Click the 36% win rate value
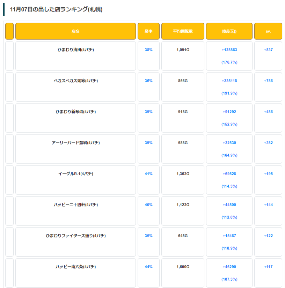Viewport: 285px width, 288px height. point(149,81)
